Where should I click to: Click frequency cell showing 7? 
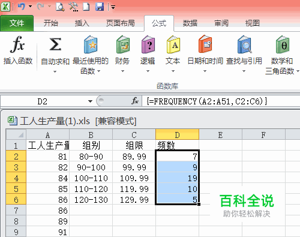pos(177,156)
